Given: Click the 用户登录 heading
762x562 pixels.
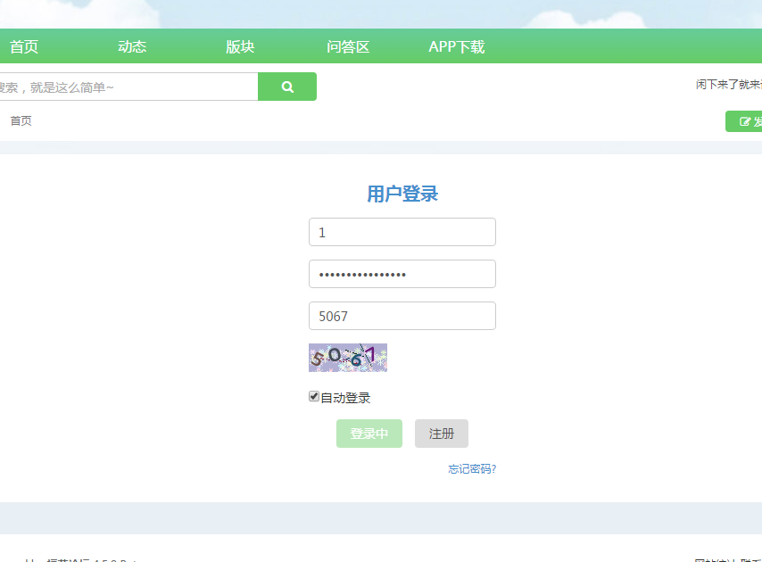Looking at the screenshot, I should [402, 194].
